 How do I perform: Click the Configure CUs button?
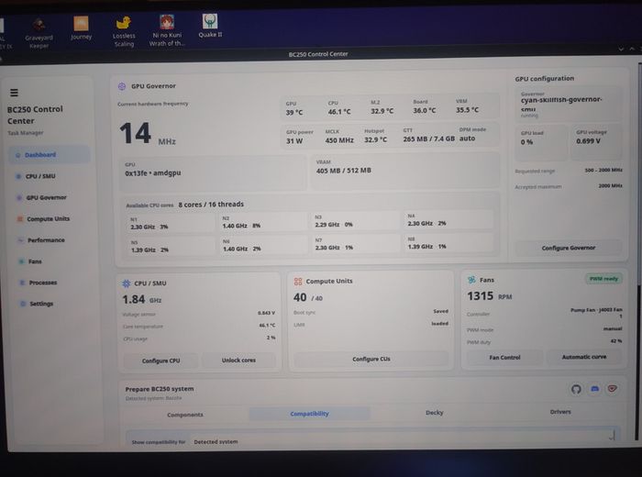pyautogui.click(x=371, y=359)
